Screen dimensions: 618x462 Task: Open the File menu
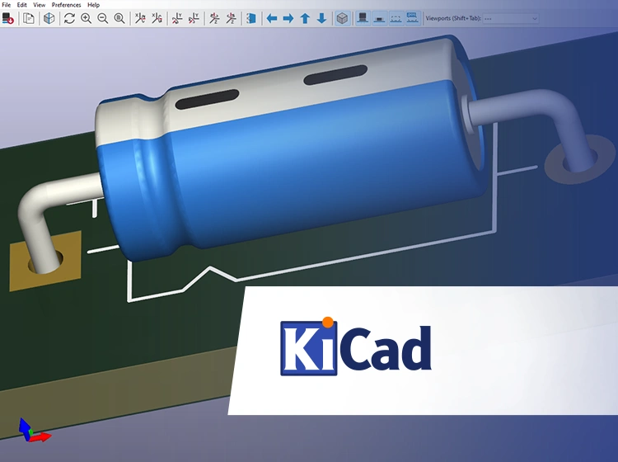pyautogui.click(x=7, y=5)
